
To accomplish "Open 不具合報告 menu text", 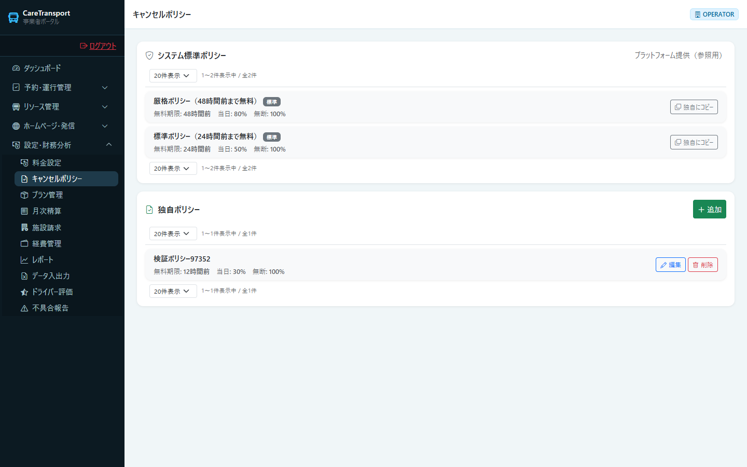I will coord(50,308).
